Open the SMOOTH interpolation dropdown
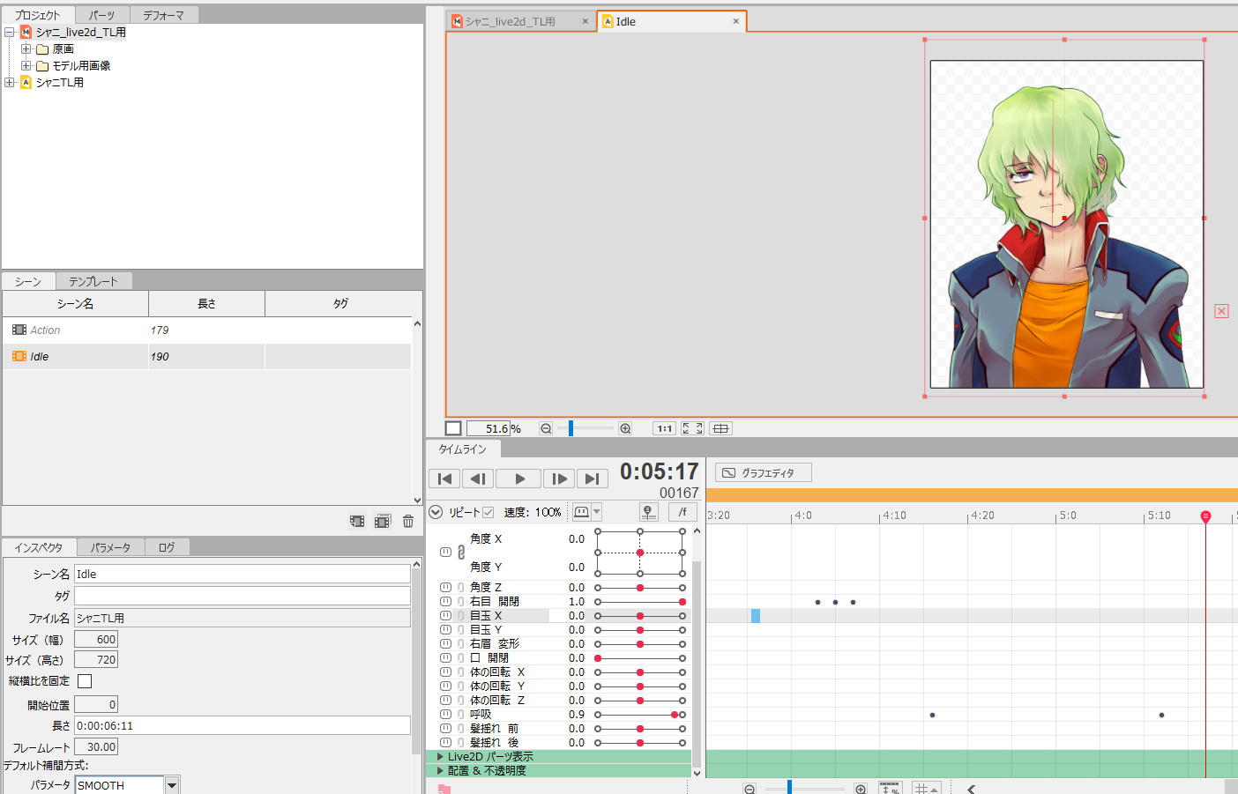This screenshot has width=1238, height=794. click(172, 785)
